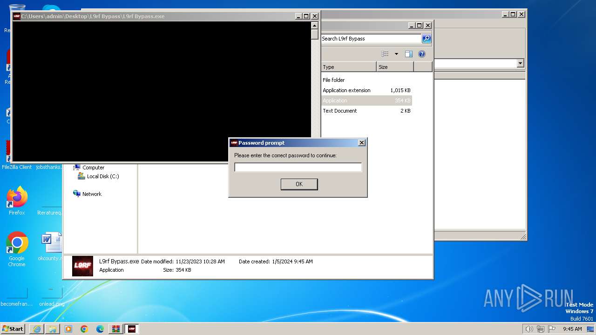
Task: Switch to the WinRAR taskbar item
Action: pyautogui.click(x=116, y=329)
